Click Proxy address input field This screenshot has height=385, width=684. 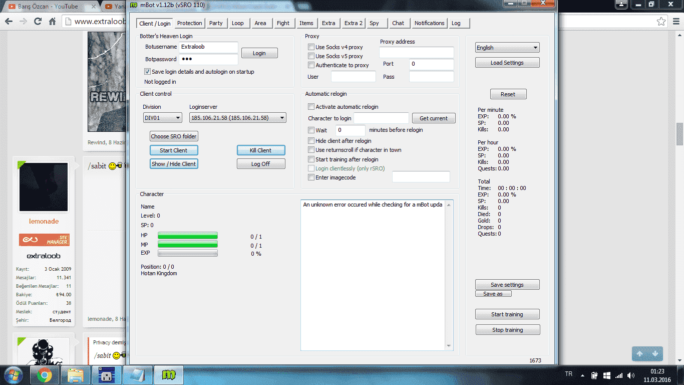[417, 53]
